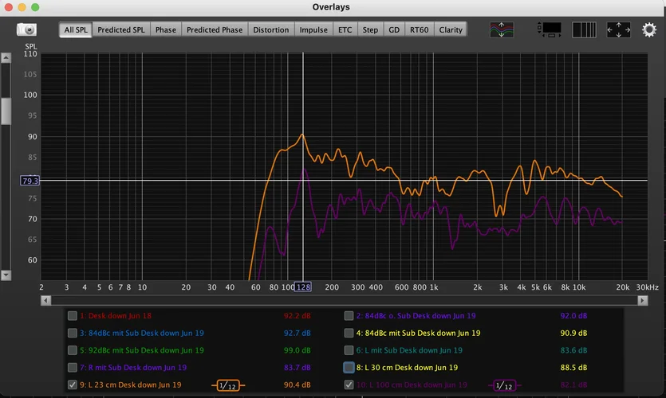666x398 pixels.
Task: Click the vertical SPL axis scroll-up arrow
Action: point(6,58)
